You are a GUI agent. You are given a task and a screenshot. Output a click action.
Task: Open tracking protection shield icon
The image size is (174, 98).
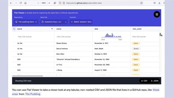pos(60,3)
